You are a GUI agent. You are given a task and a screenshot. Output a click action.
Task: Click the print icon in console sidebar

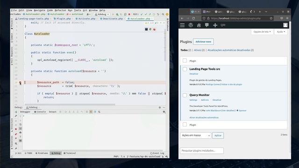coord(21,133)
